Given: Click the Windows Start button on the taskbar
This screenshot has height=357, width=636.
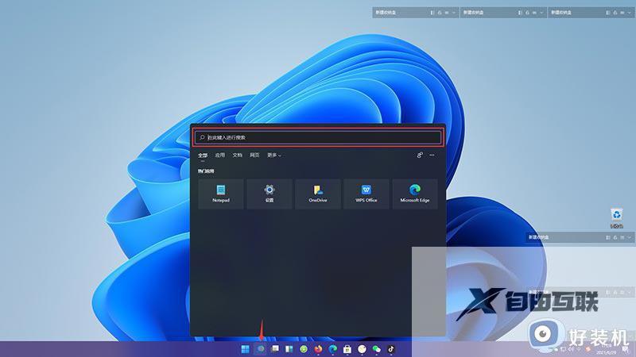Looking at the screenshot, I should [x=246, y=349].
